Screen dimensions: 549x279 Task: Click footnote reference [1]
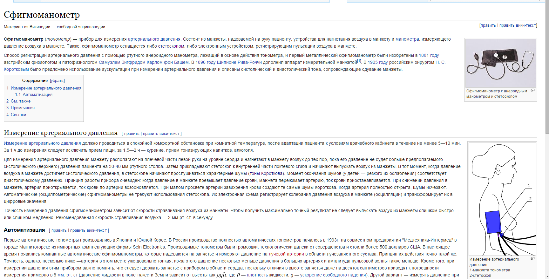click(x=359, y=61)
